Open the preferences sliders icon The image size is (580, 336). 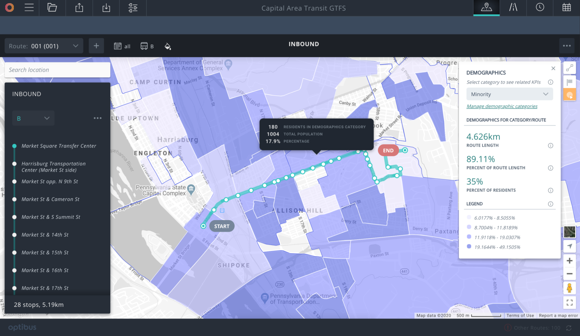point(133,8)
